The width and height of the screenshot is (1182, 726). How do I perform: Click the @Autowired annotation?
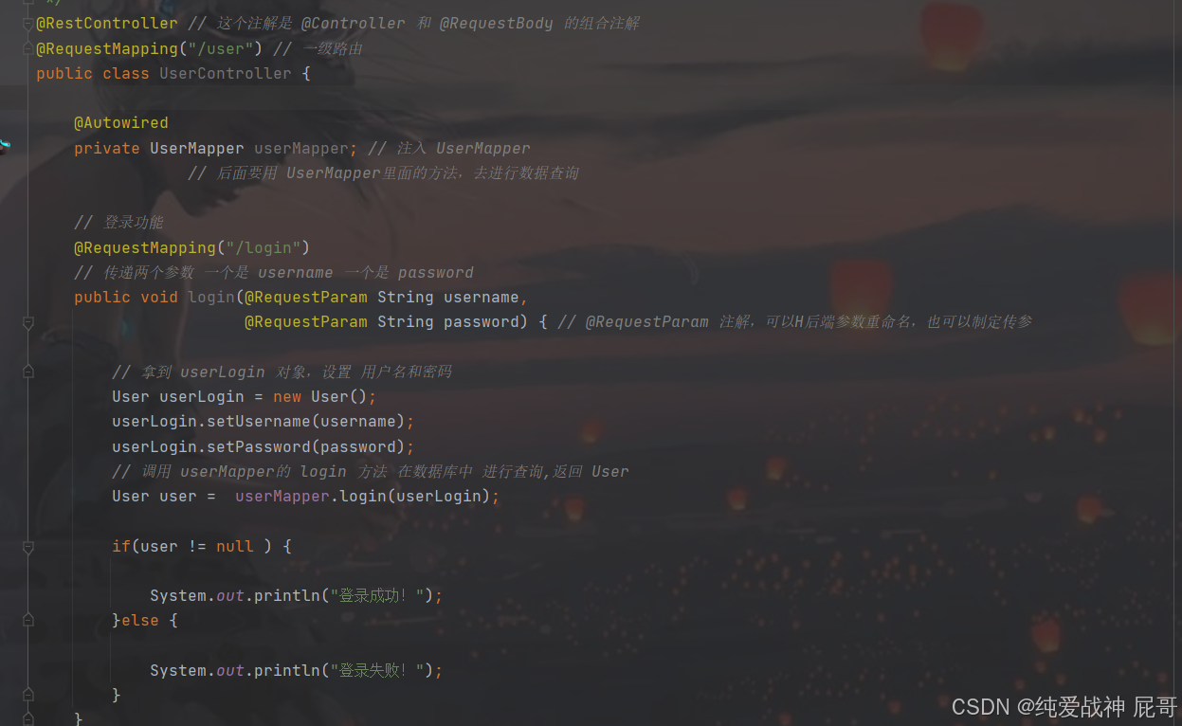tap(121, 123)
